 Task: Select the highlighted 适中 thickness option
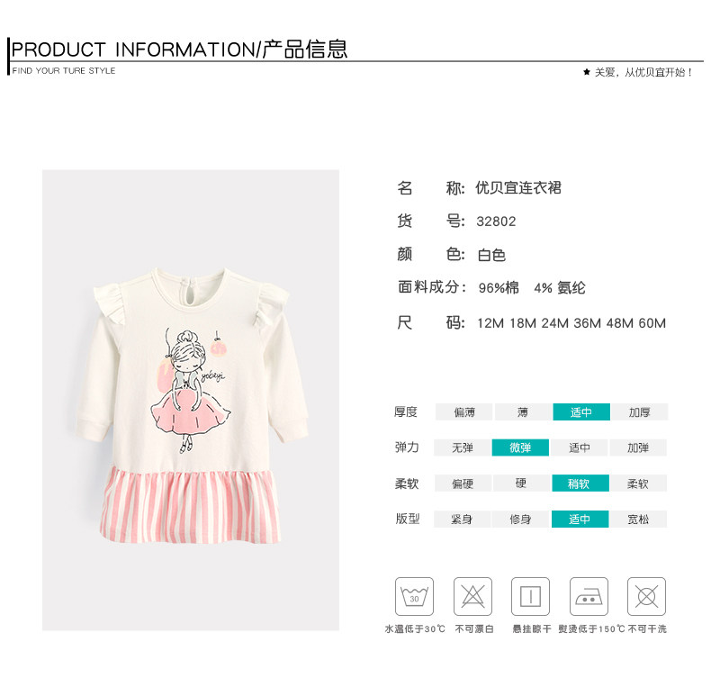(x=581, y=412)
